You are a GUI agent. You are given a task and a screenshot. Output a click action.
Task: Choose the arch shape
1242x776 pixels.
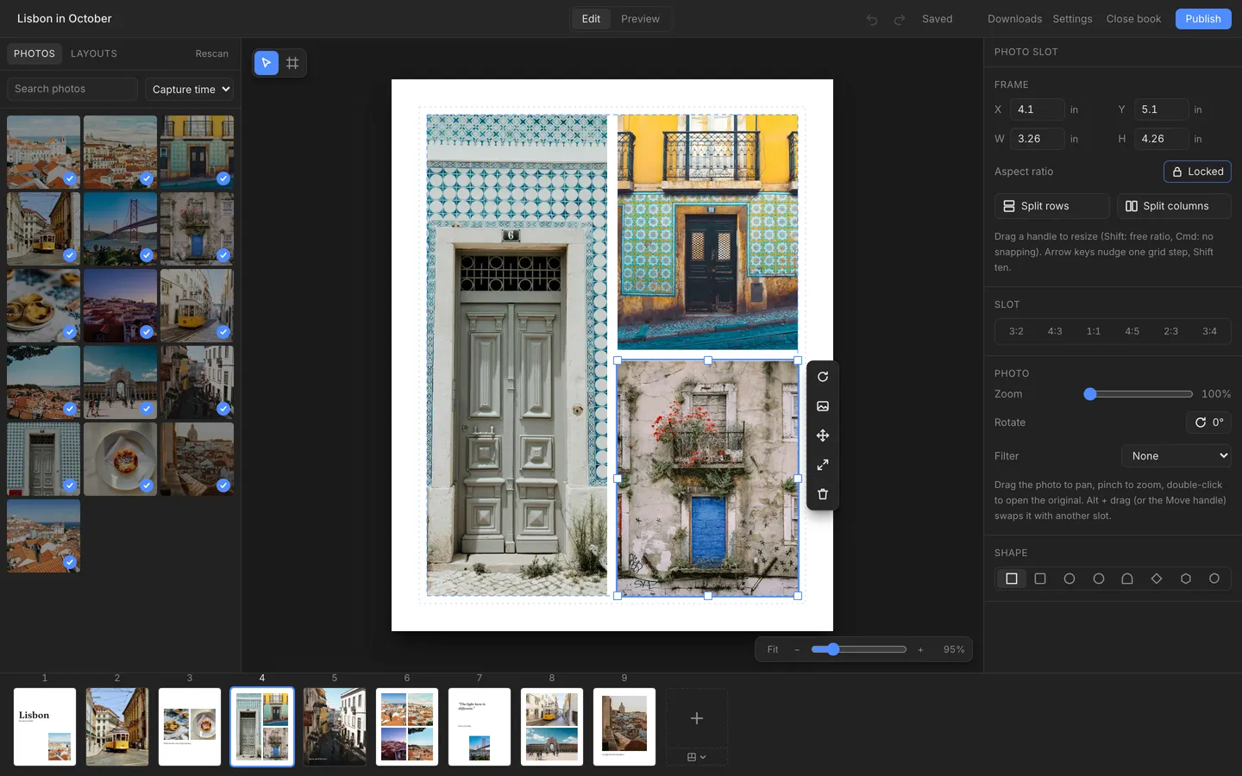[x=1127, y=579]
